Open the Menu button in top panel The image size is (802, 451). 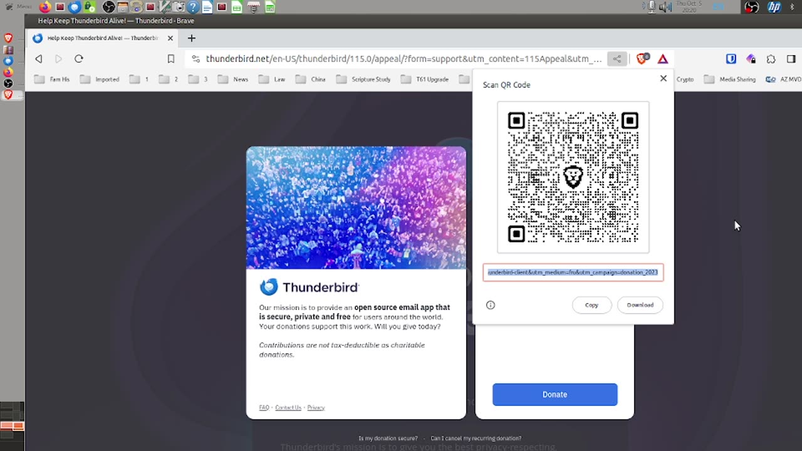(18, 7)
